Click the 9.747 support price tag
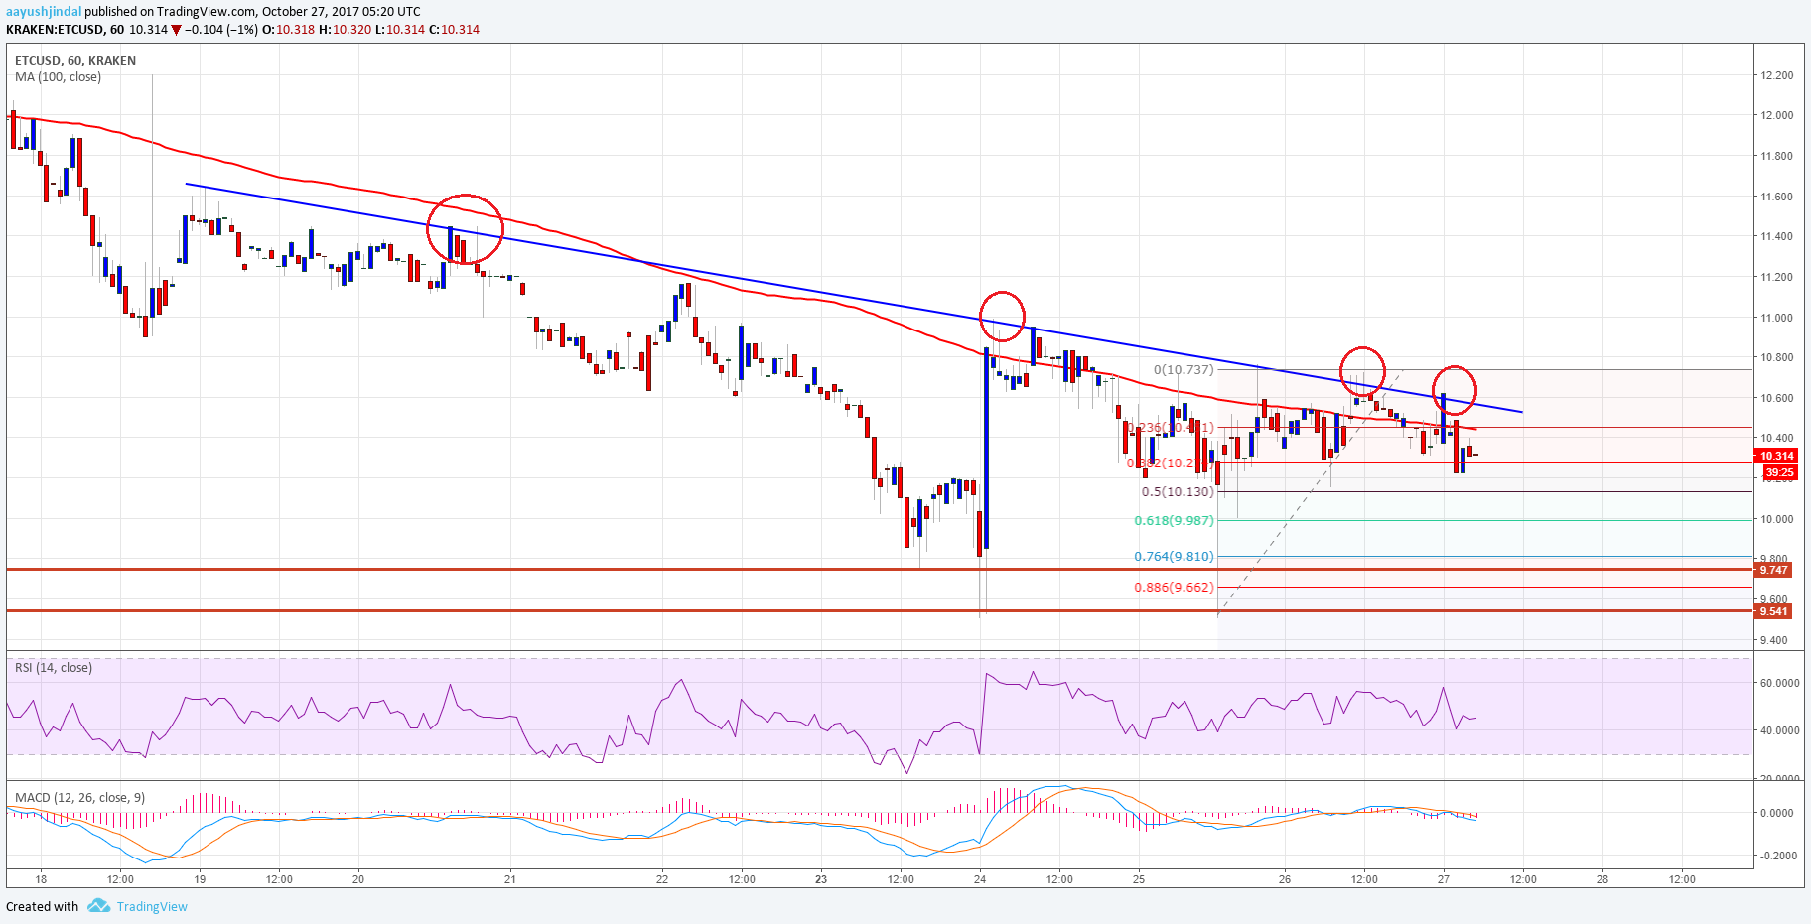This screenshot has width=1811, height=924. tap(1773, 570)
